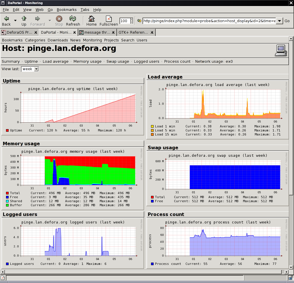Click the URL address field
This screenshot has height=283, width=294.
pyautogui.click(x=209, y=21)
